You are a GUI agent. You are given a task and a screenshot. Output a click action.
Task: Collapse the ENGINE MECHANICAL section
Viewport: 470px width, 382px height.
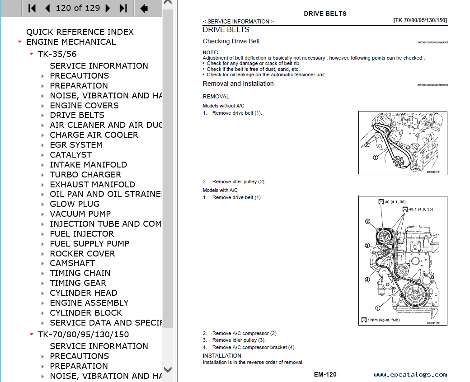coord(20,42)
